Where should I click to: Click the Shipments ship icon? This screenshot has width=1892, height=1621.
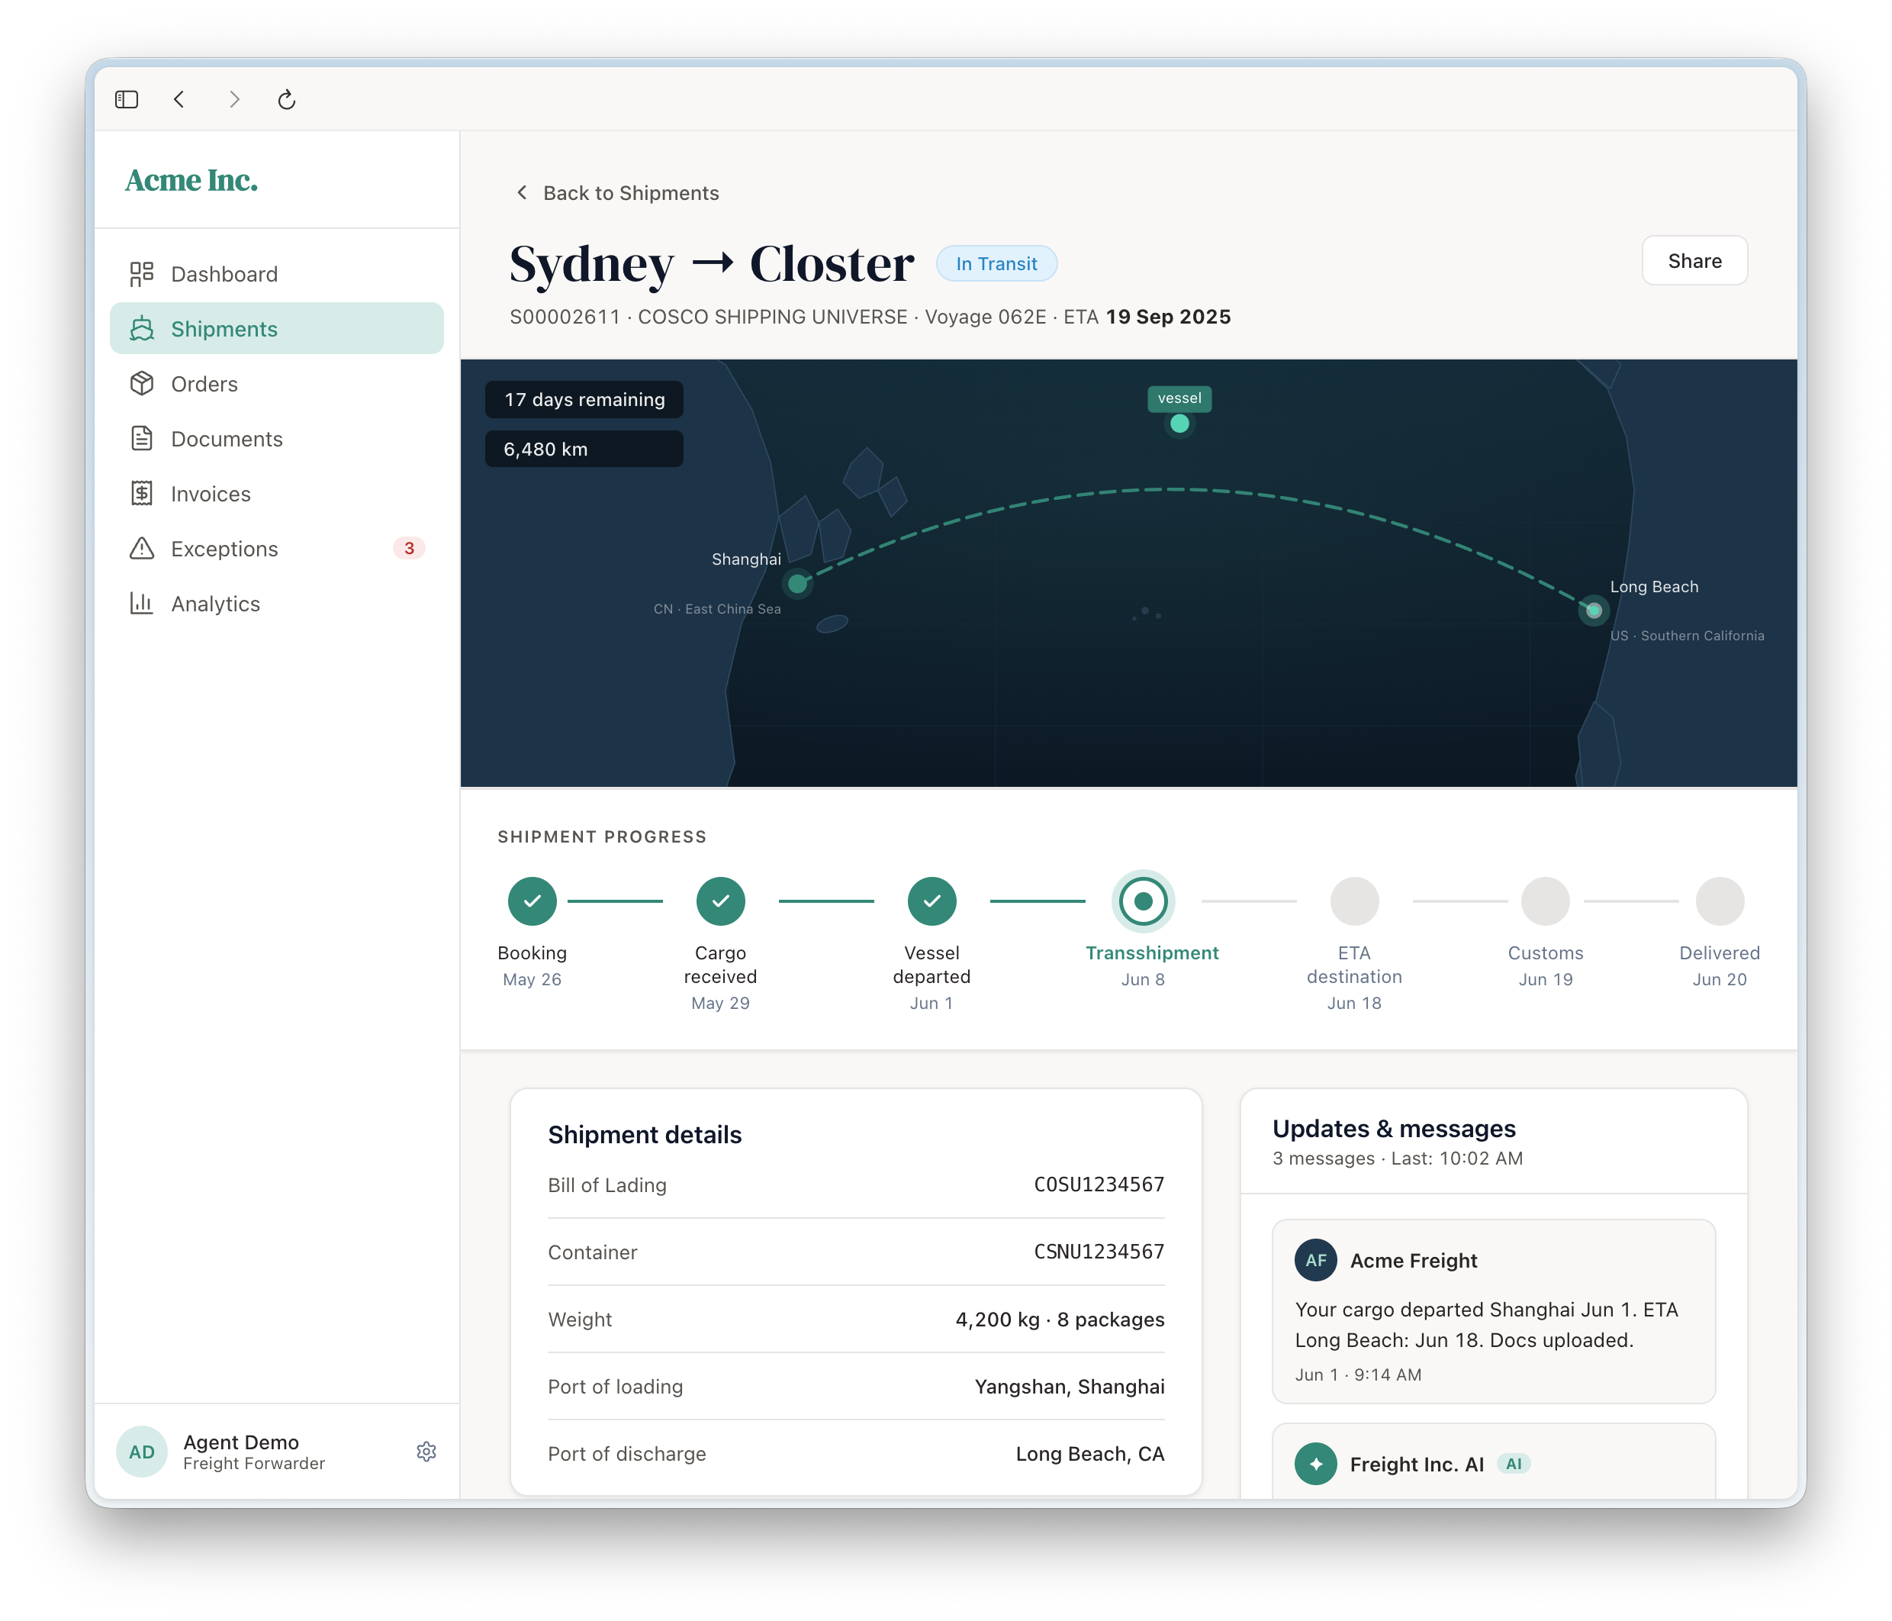click(142, 329)
